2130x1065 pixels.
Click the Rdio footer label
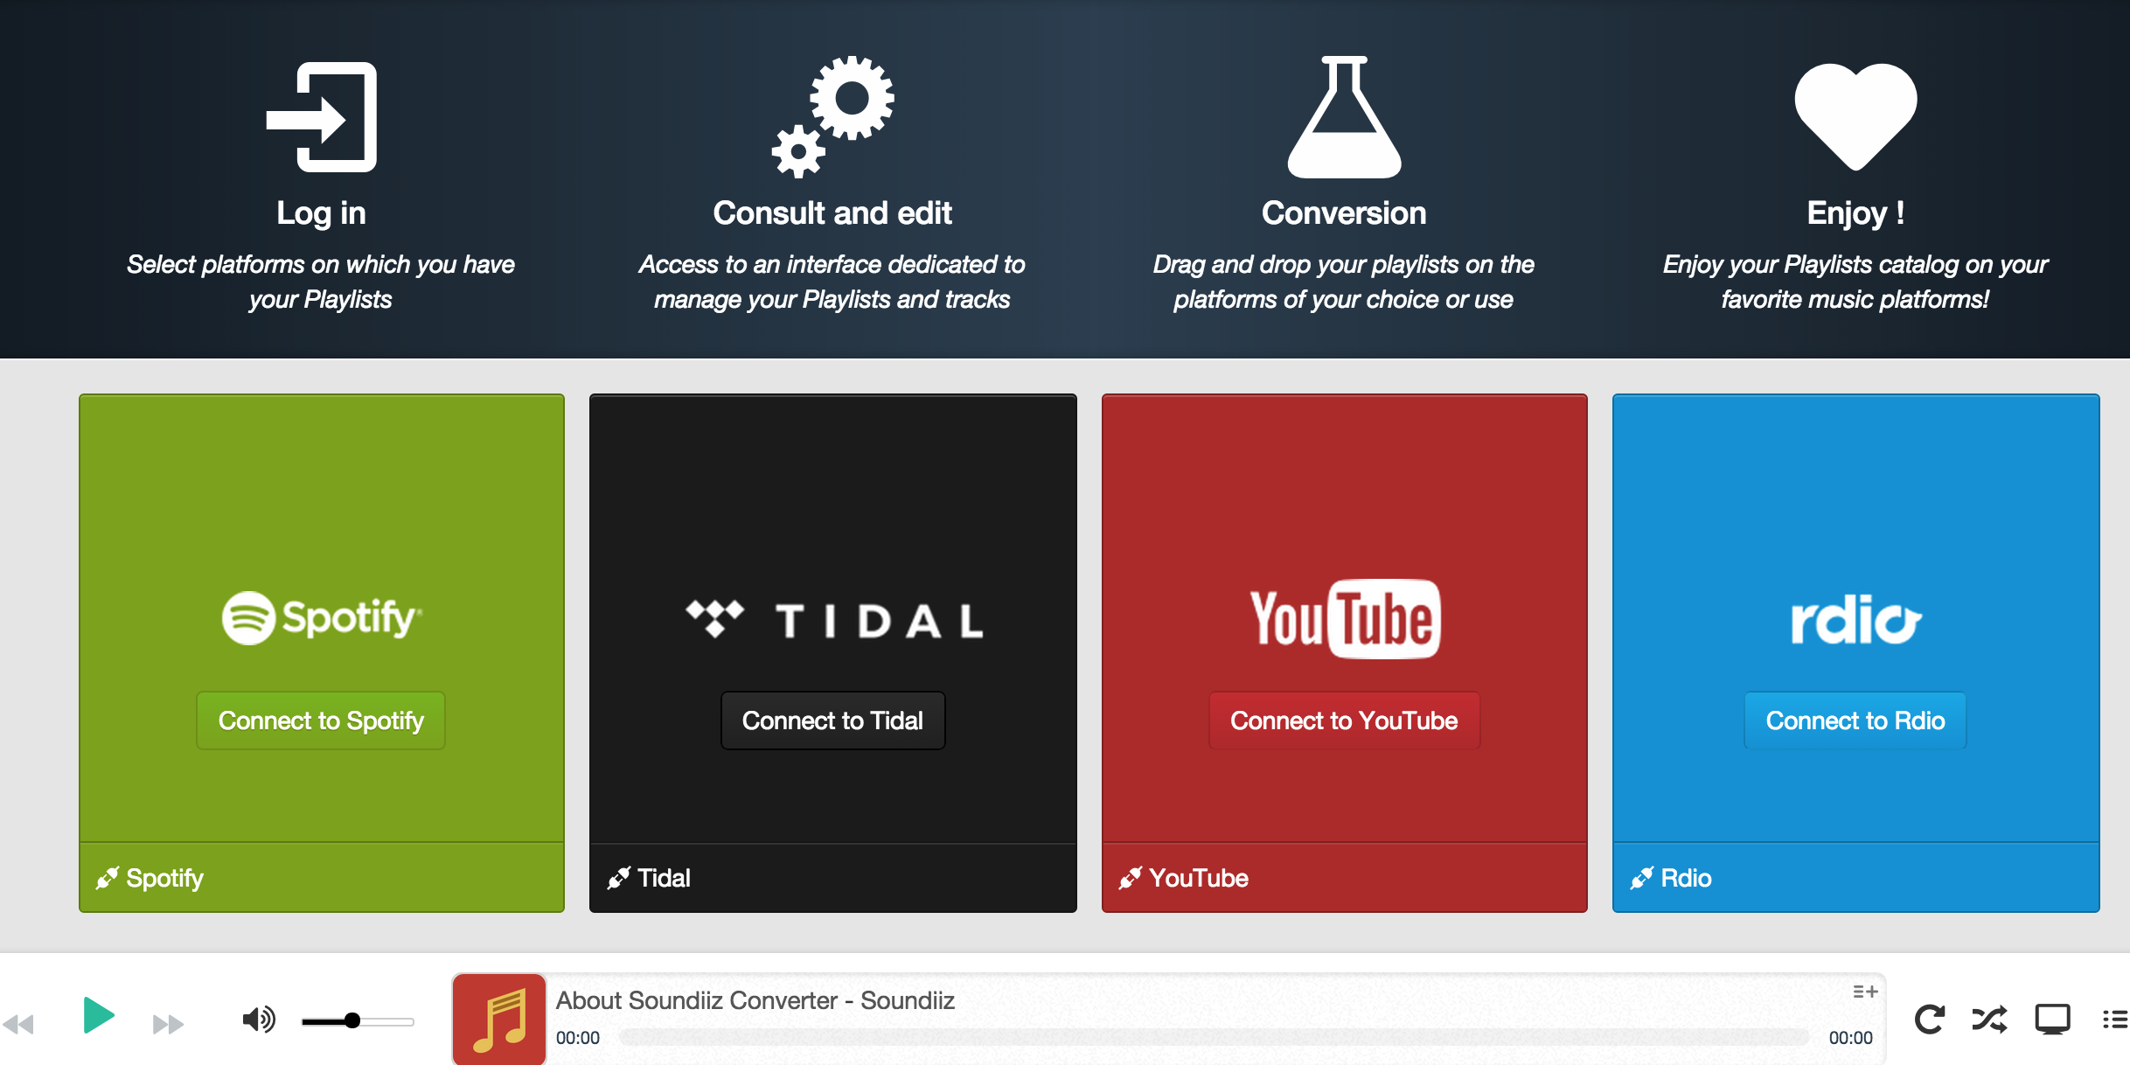[1686, 878]
